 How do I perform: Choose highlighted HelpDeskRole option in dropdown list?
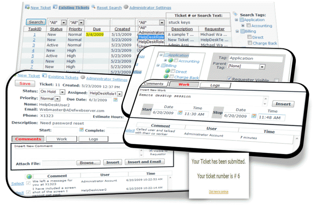(151, 37)
